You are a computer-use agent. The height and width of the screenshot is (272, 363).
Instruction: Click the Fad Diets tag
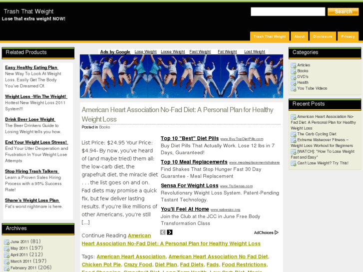tap(192, 265)
